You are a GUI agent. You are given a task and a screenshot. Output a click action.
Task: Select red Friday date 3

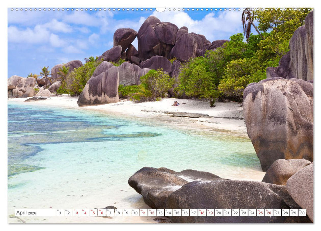[x=77, y=213]
